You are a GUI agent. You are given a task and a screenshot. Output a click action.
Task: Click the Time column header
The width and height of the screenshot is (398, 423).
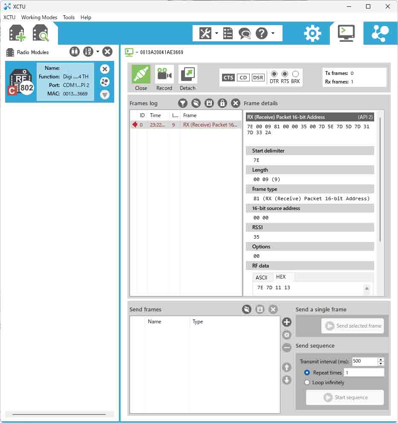(155, 115)
